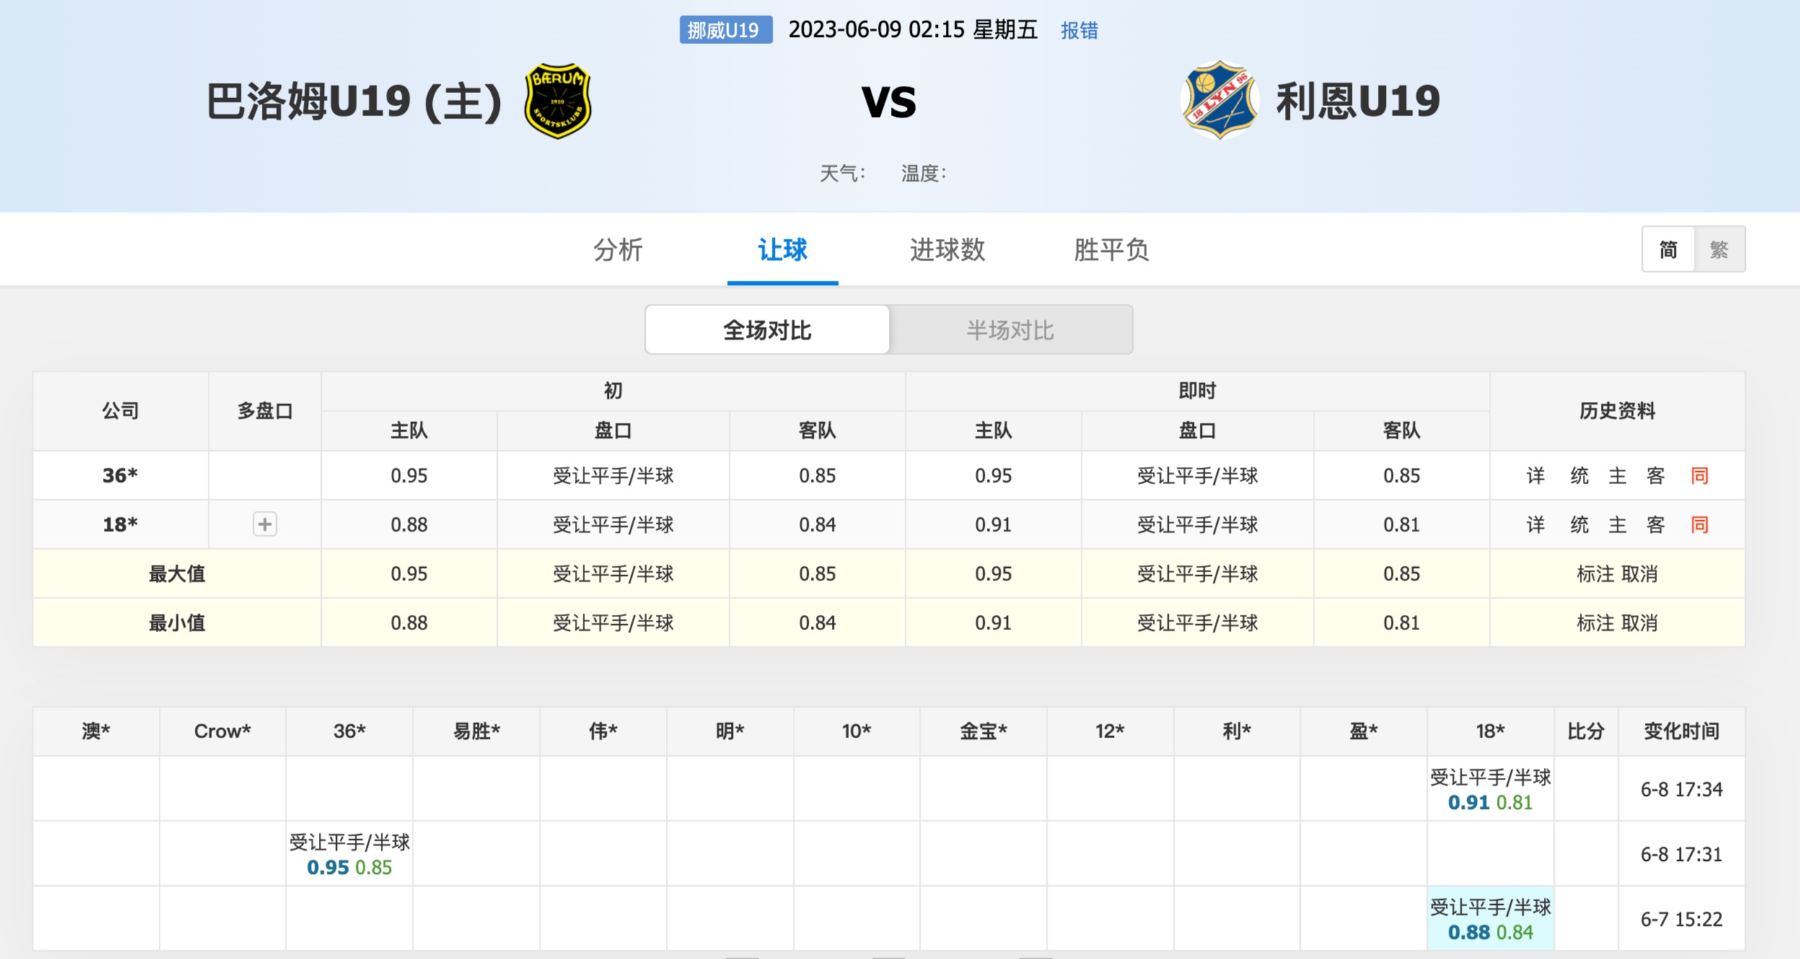Click 主 history link for 36*

pyautogui.click(x=1617, y=476)
